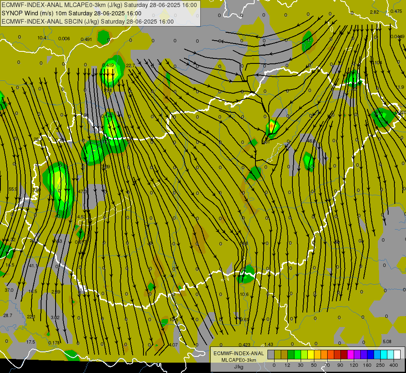
Task: Click the map value 4.53
Action: tap(81, 217)
